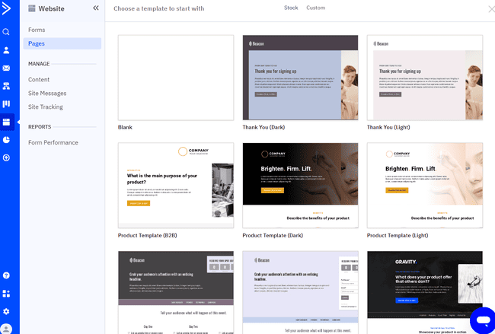495x334 pixels.
Task: Open Contacts via the person icon
Action: tap(6, 50)
